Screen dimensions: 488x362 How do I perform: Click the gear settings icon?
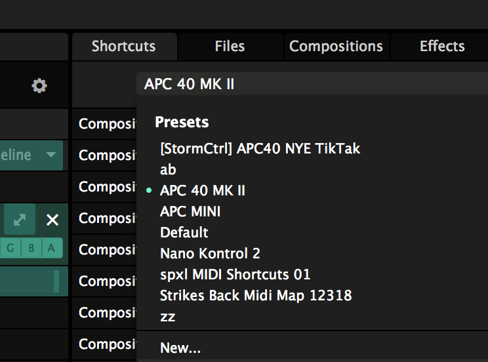[x=39, y=86]
